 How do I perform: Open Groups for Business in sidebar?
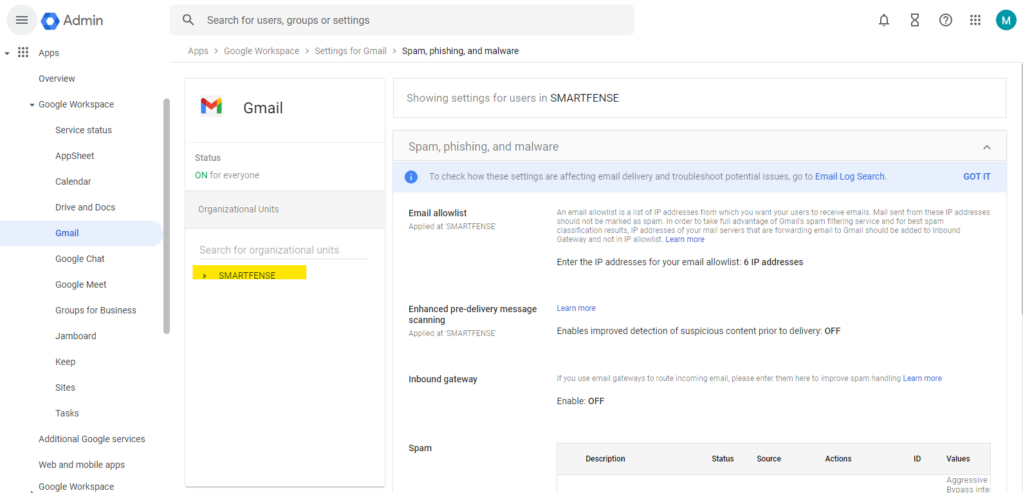point(96,310)
